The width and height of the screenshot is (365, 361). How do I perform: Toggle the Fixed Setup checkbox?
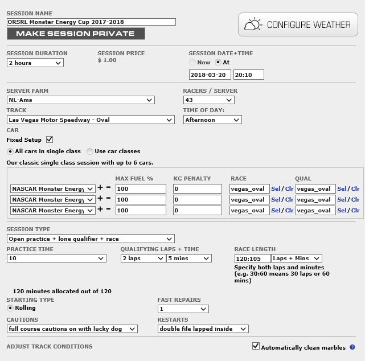coord(50,140)
